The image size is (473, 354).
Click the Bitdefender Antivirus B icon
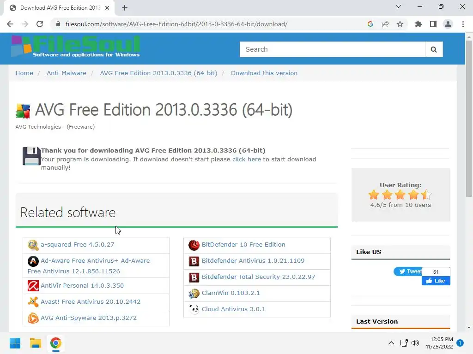click(194, 261)
